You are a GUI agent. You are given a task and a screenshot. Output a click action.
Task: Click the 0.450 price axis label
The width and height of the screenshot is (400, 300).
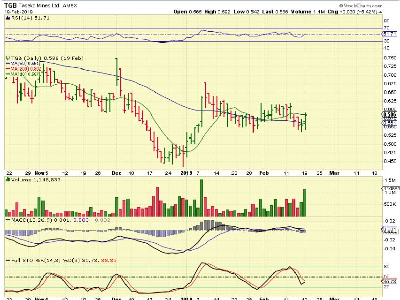tap(390, 161)
